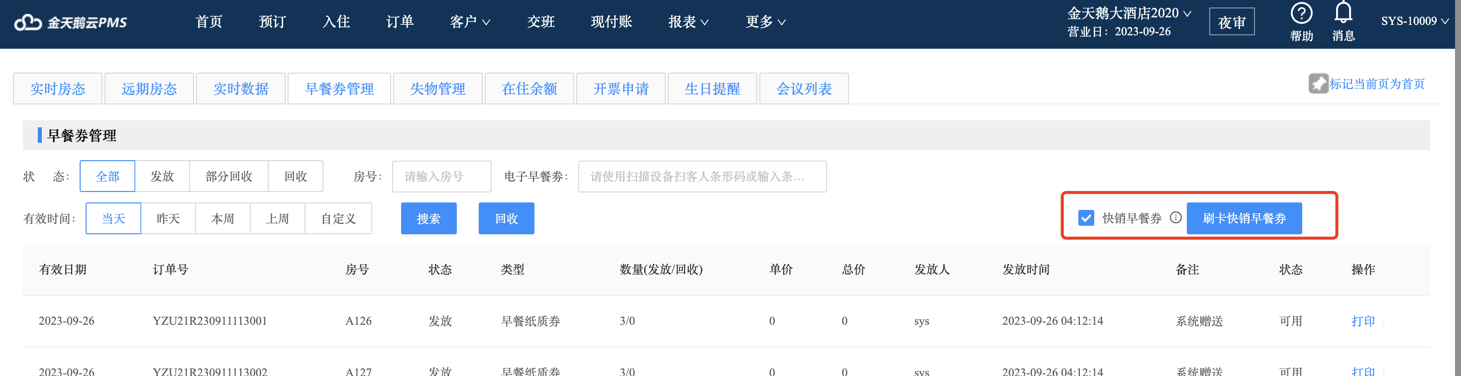Open 交班 in the top navigation

point(540,22)
